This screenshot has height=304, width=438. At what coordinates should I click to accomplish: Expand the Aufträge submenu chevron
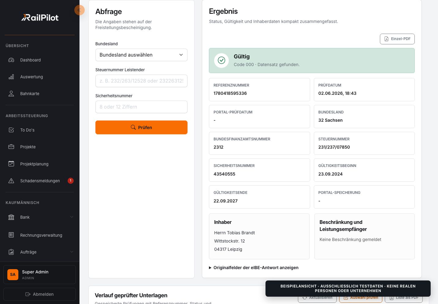click(72, 252)
